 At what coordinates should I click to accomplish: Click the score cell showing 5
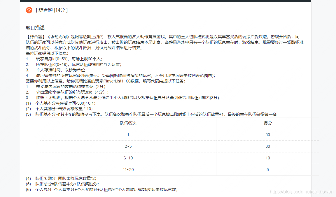pyautogui.click(x=267, y=170)
